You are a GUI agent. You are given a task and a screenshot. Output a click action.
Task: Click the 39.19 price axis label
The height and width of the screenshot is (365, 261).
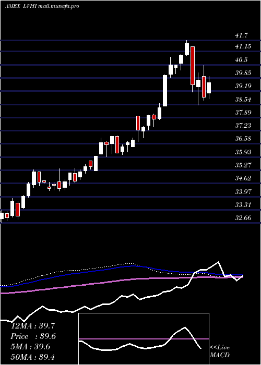[243, 86]
